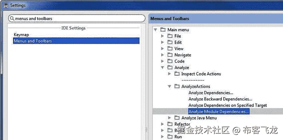Click the Inspect Code Actions folder icon
This screenshot has height=140, width=283.
click(177, 74)
